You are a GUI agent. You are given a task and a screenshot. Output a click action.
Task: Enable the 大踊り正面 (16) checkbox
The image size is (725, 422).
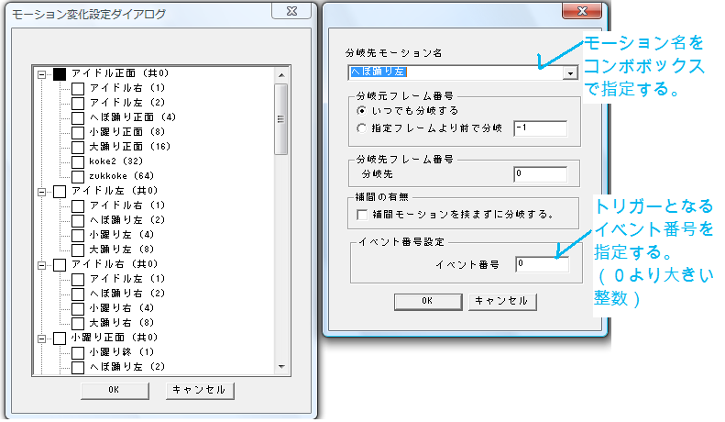(x=78, y=147)
